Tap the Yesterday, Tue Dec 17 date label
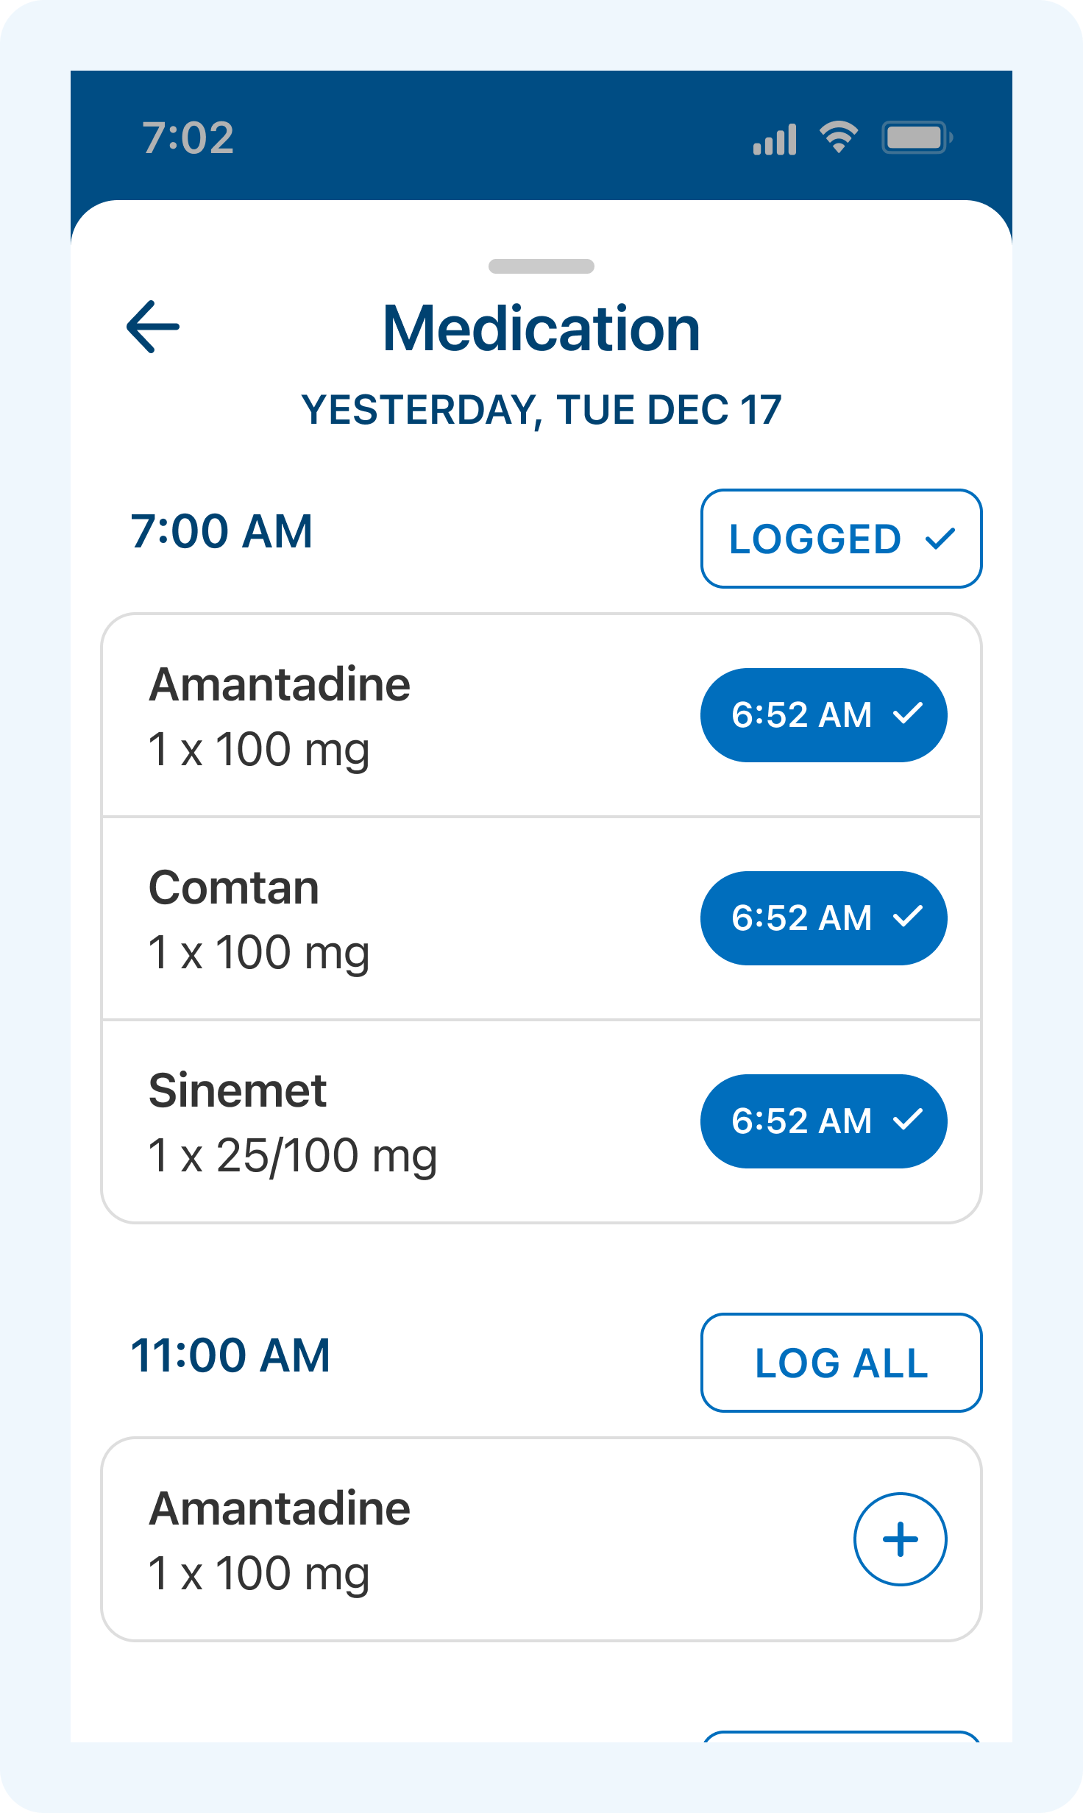The image size is (1083, 1813). click(541, 410)
